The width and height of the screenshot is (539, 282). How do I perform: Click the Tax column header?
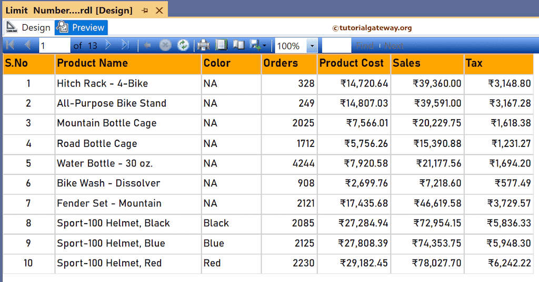click(x=499, y=64)
